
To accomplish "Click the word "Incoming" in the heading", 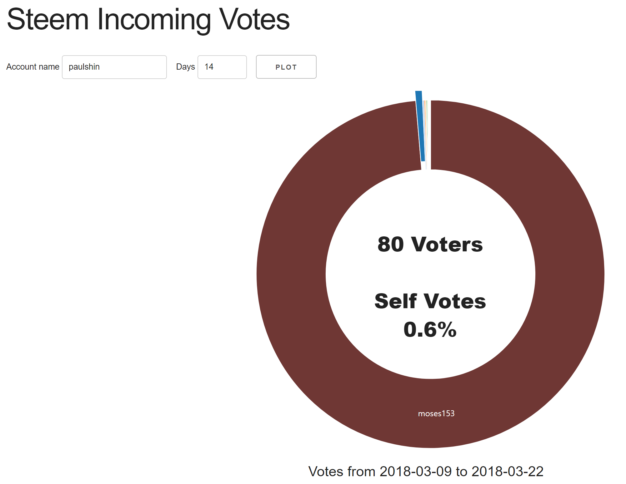I will (x=154, y=19).
